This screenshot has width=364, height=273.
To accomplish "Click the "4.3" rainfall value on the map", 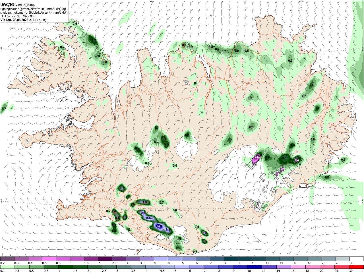I will [x=122, y=188].
